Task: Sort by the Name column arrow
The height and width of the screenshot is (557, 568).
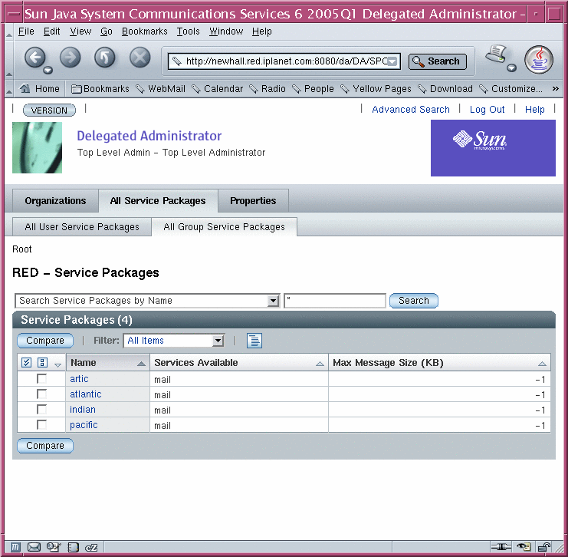Action: click(141, 364)
